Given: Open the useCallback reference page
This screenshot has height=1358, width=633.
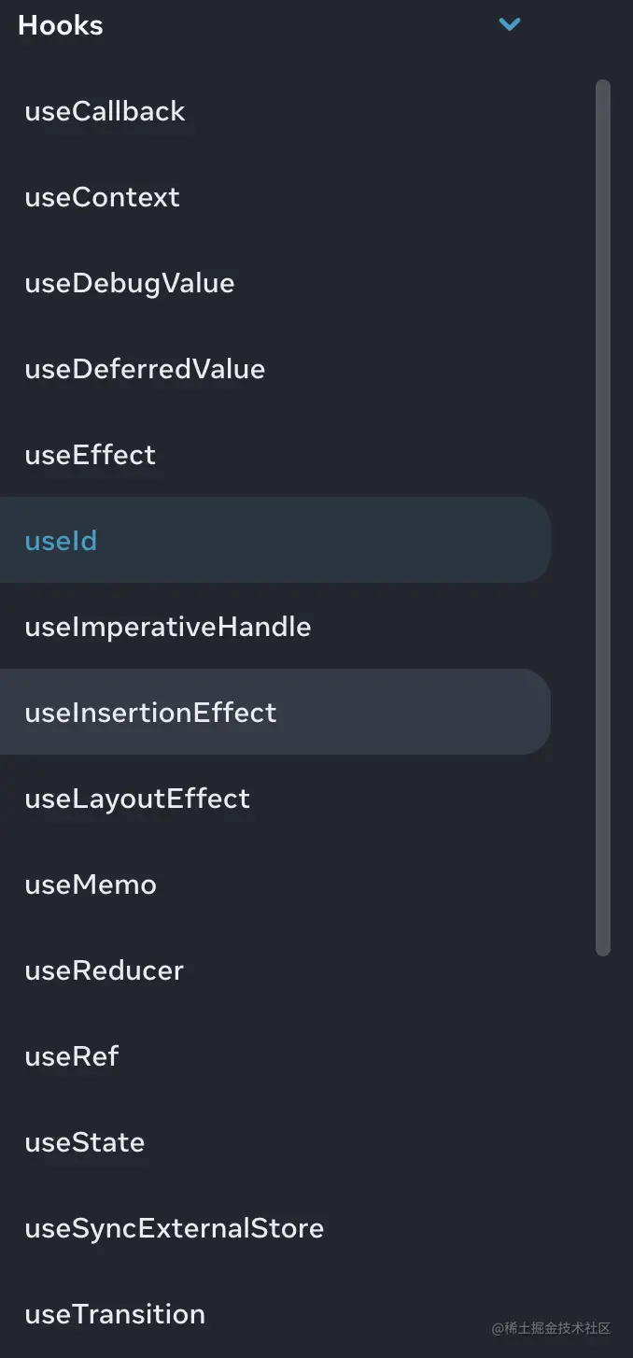Looking at the screenshot, I should pyautogui.click(x=105, y=111).
